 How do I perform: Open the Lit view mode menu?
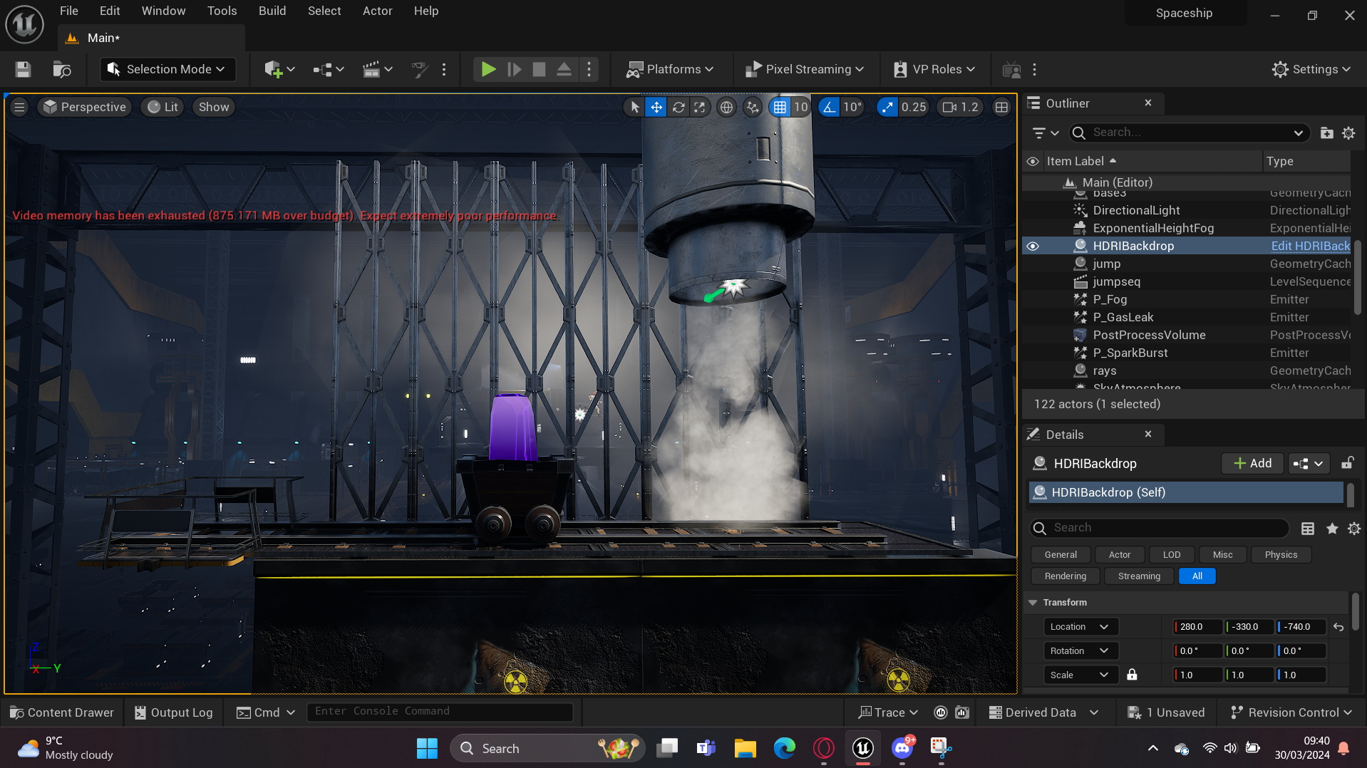point(163,107)
